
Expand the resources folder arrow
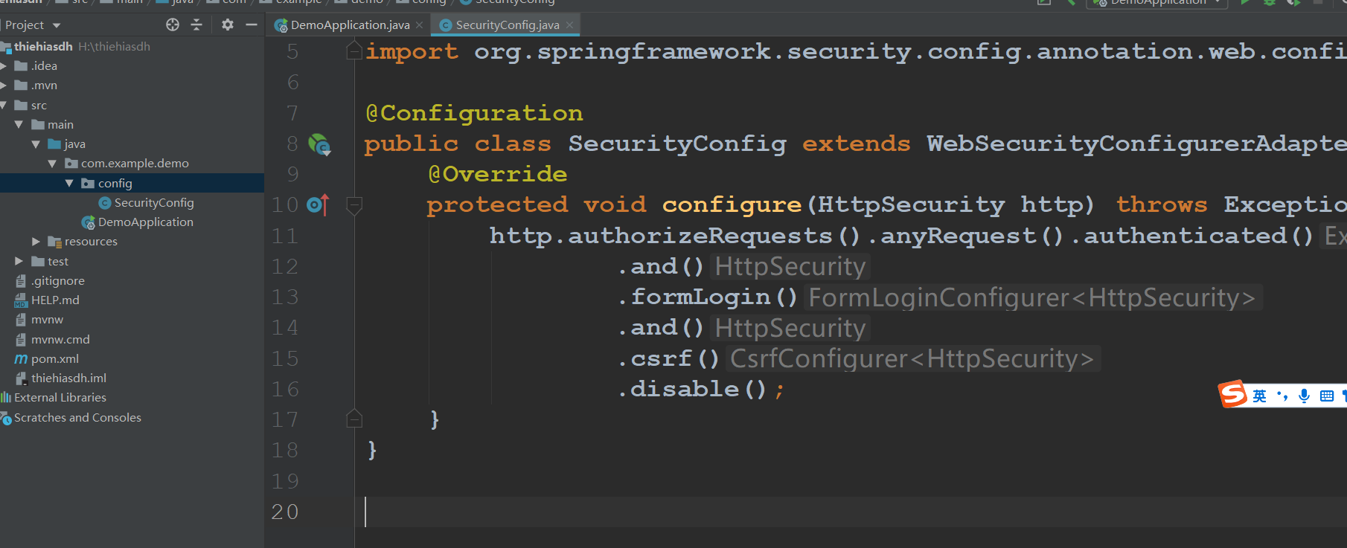tap(36, 242)
